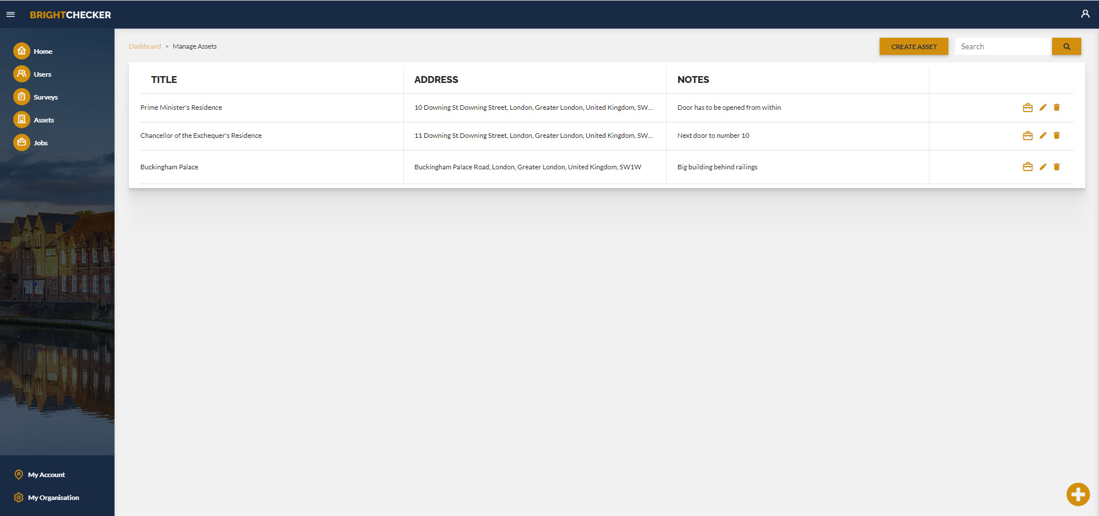This screenshot has width=1099, height=516.
Task: Select Chancellor of the Exchequer's Residence title
Action: click(201, 136)
